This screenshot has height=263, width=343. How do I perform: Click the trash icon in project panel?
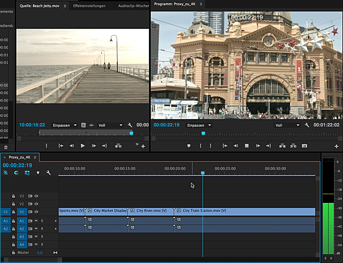[6, 147]
